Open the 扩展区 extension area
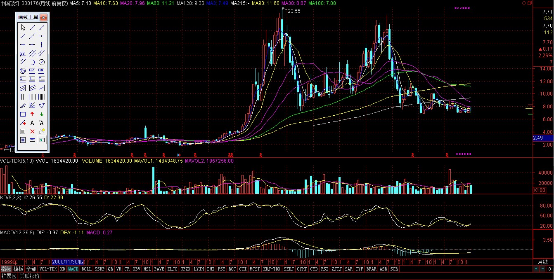 8,276
